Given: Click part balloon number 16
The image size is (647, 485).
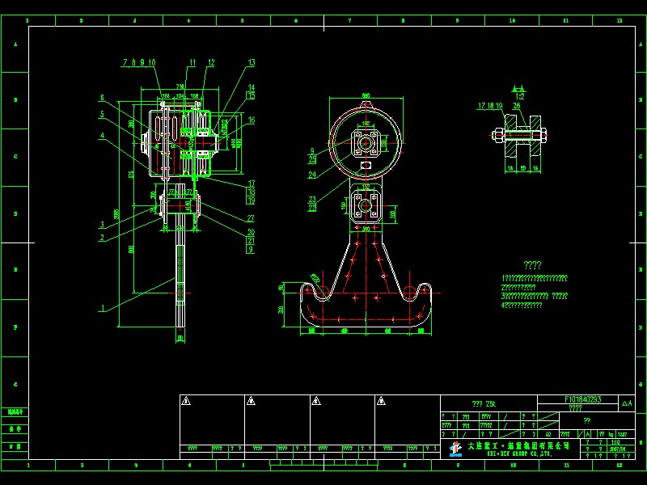Looking at the screenshot, I should pos(252,120).
